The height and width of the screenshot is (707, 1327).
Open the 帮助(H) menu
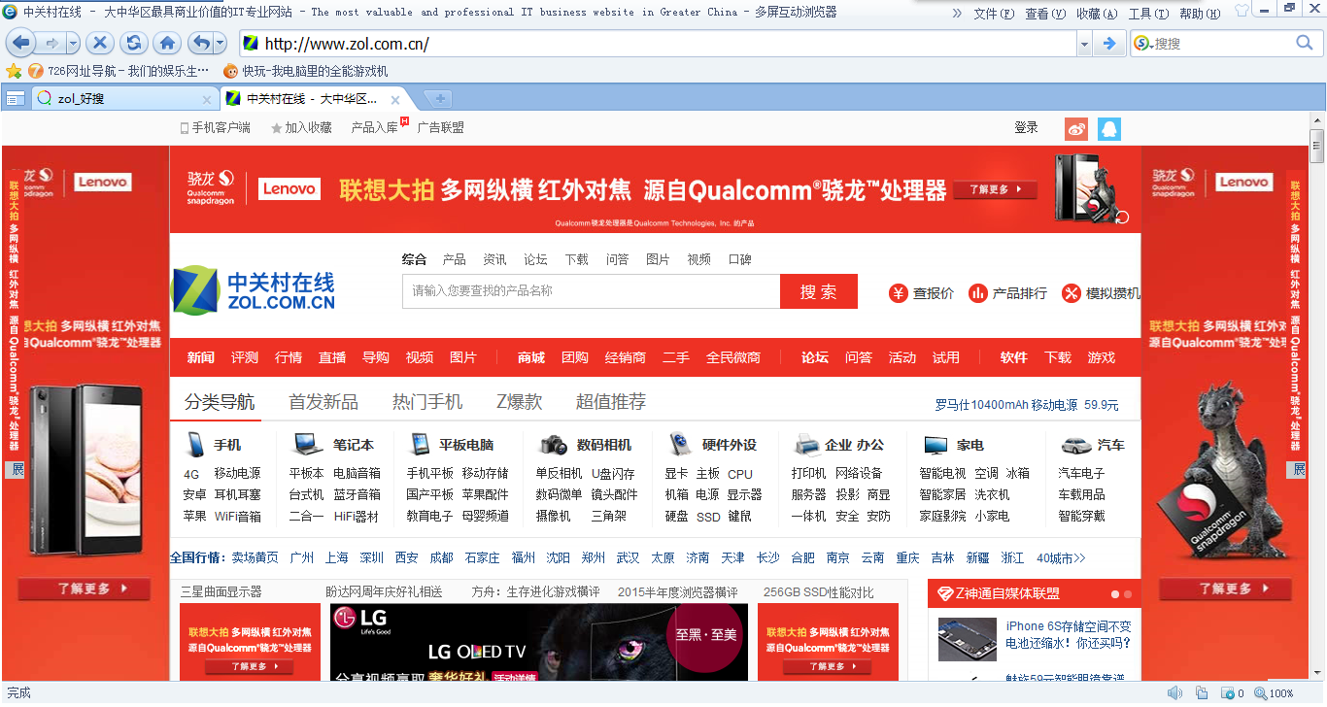coord(1200,14)
